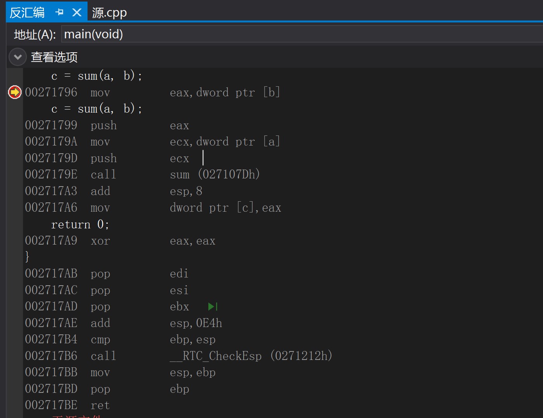
Task: Expand the 查看选项 chevron
Action: pos(17,57)
